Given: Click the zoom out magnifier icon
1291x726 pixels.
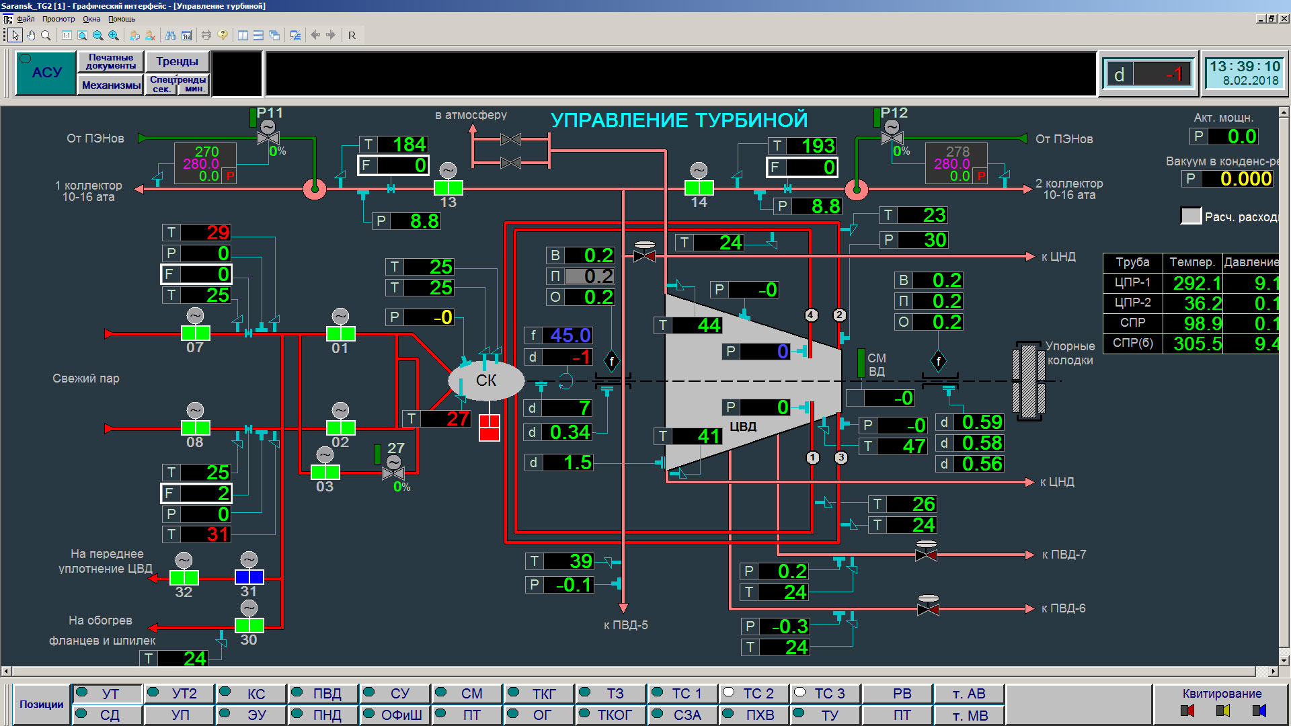Looking at the screenshot, I should [98, 36].
